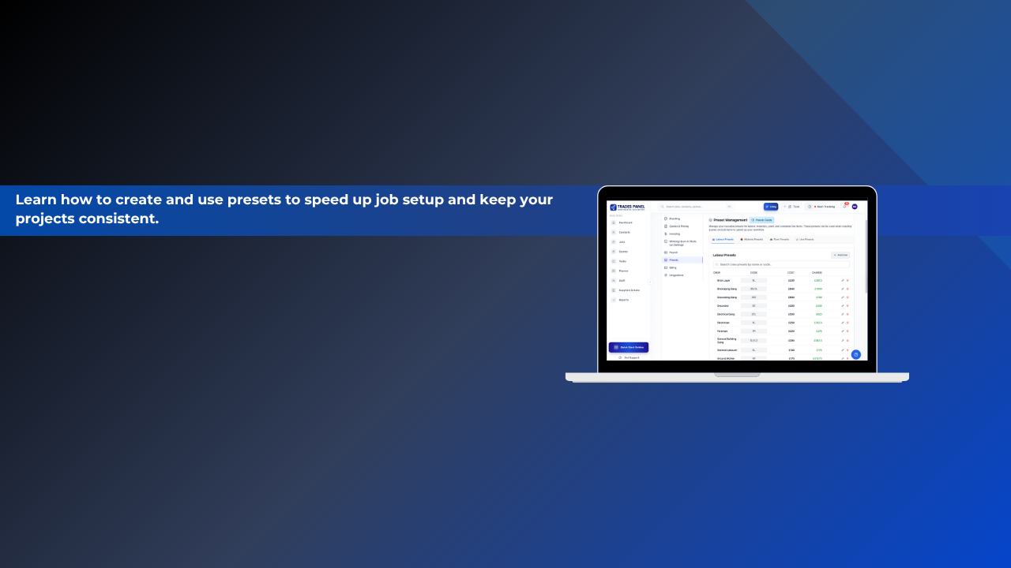Click the blue chat bubble icon

pyautogui.click(x=855, y=354)
